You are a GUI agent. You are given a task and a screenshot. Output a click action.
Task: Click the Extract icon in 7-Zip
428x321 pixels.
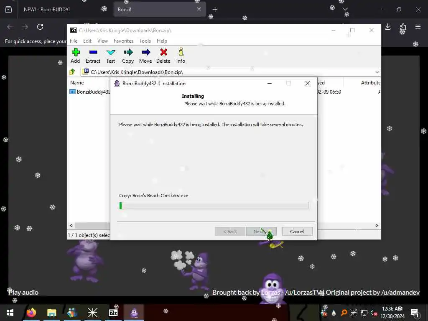93,56
